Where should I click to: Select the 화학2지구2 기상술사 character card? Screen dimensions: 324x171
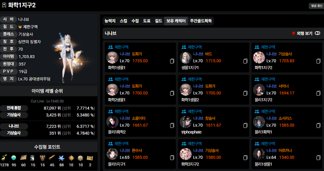[214, 154]
